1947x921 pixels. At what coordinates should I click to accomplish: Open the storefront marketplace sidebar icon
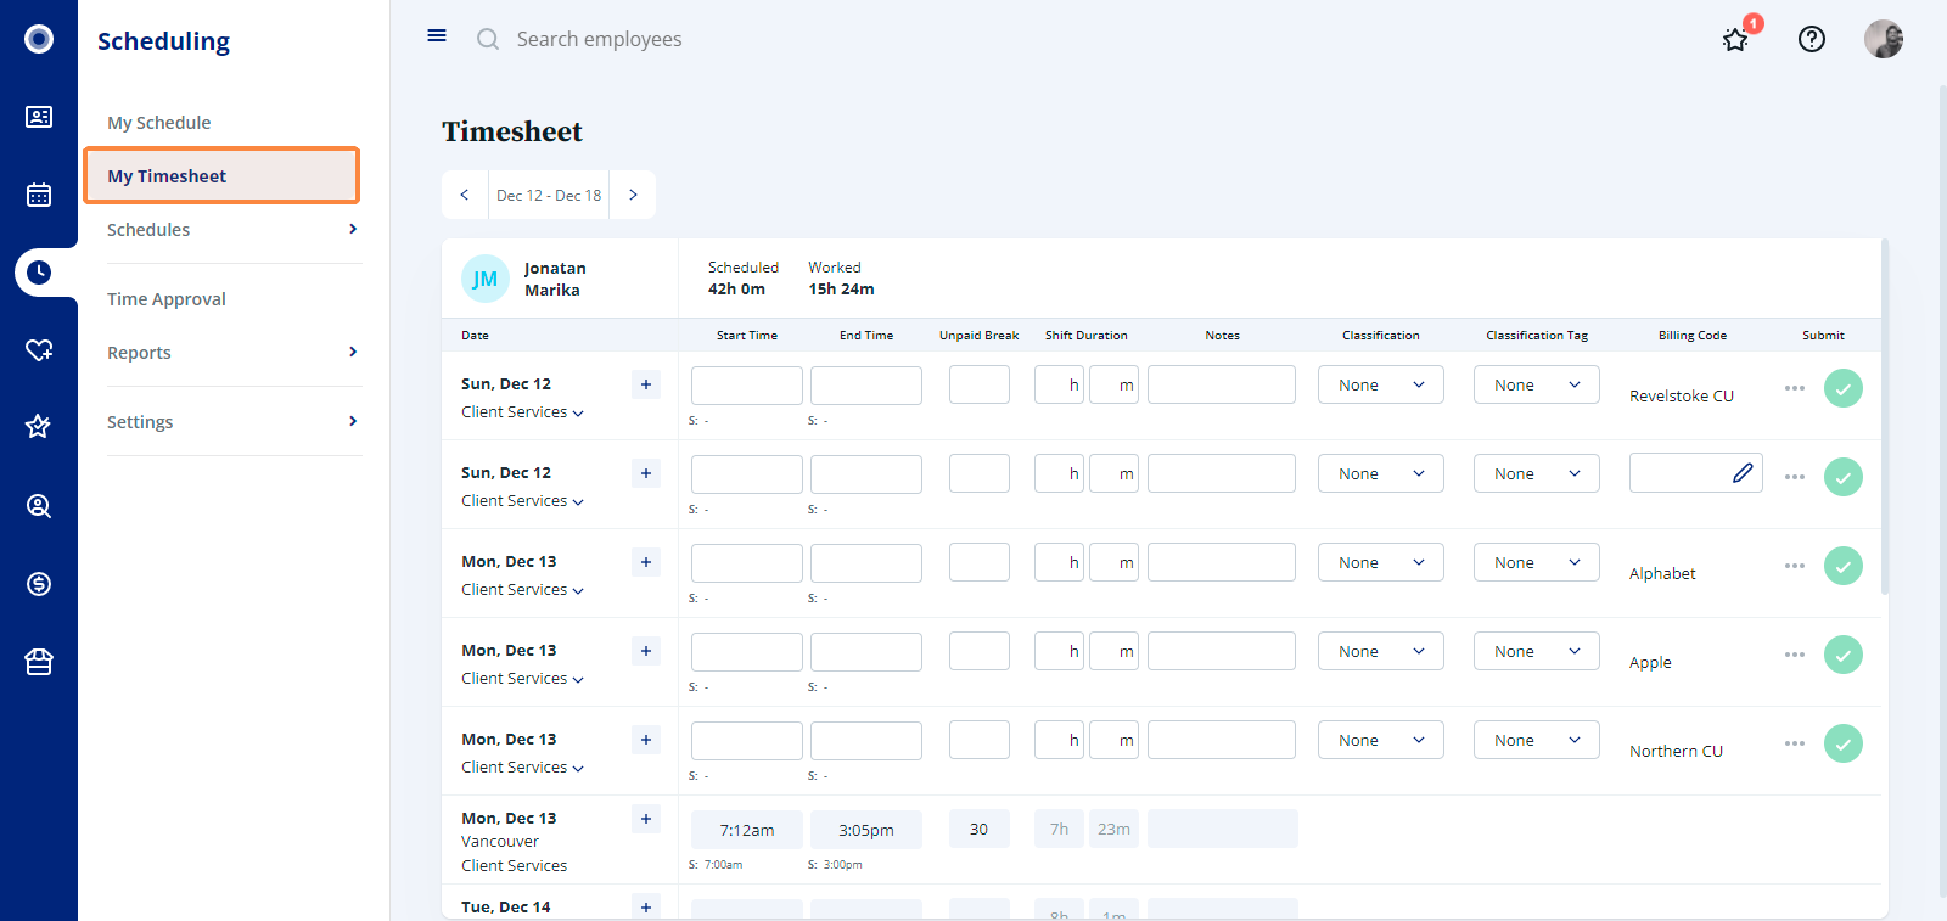click(38, 662)
